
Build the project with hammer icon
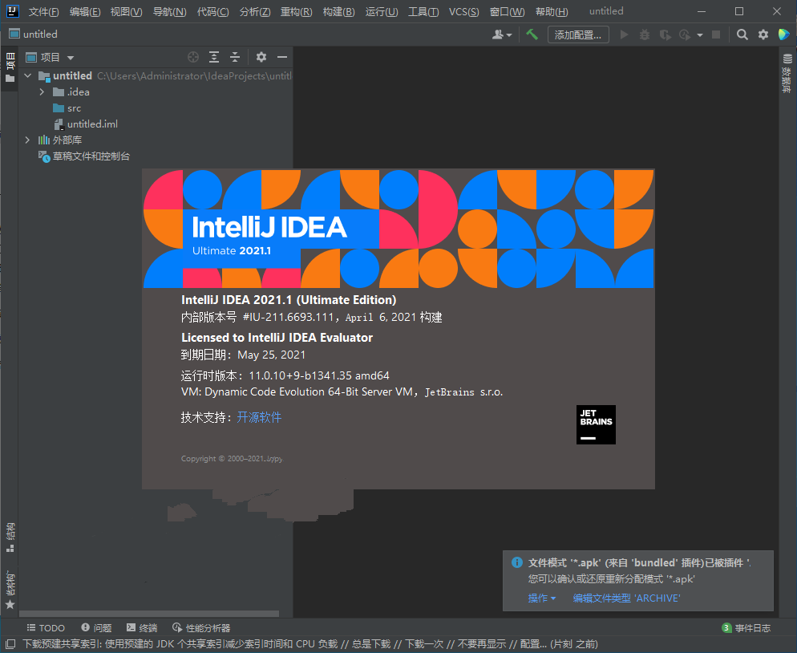pyautogui.click(x=532, y=34)
